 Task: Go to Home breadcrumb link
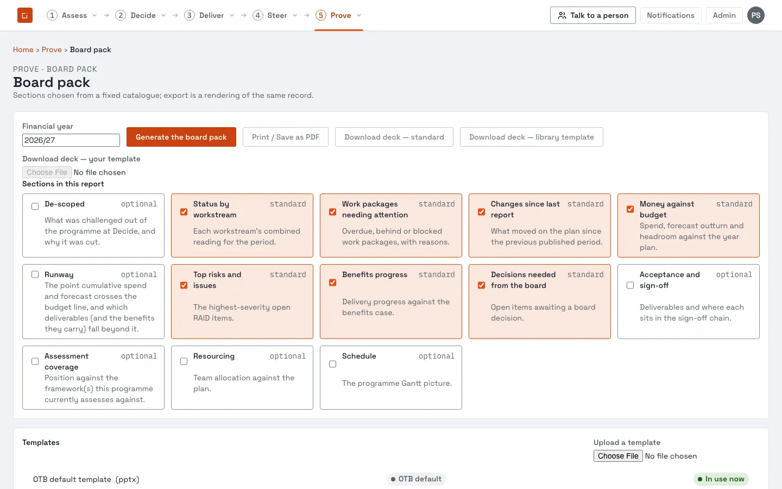[23, 49]
